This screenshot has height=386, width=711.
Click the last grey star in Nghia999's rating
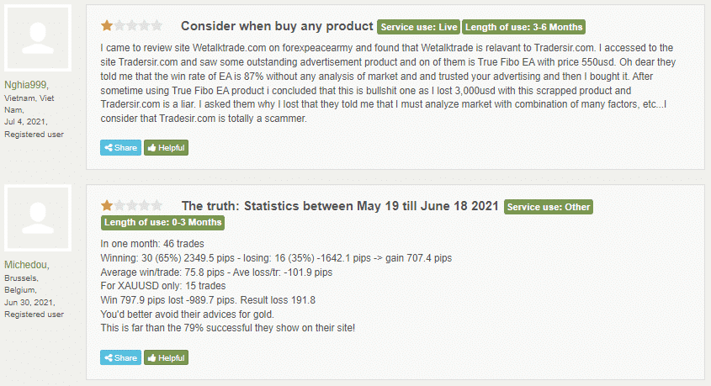click(157, 26)
